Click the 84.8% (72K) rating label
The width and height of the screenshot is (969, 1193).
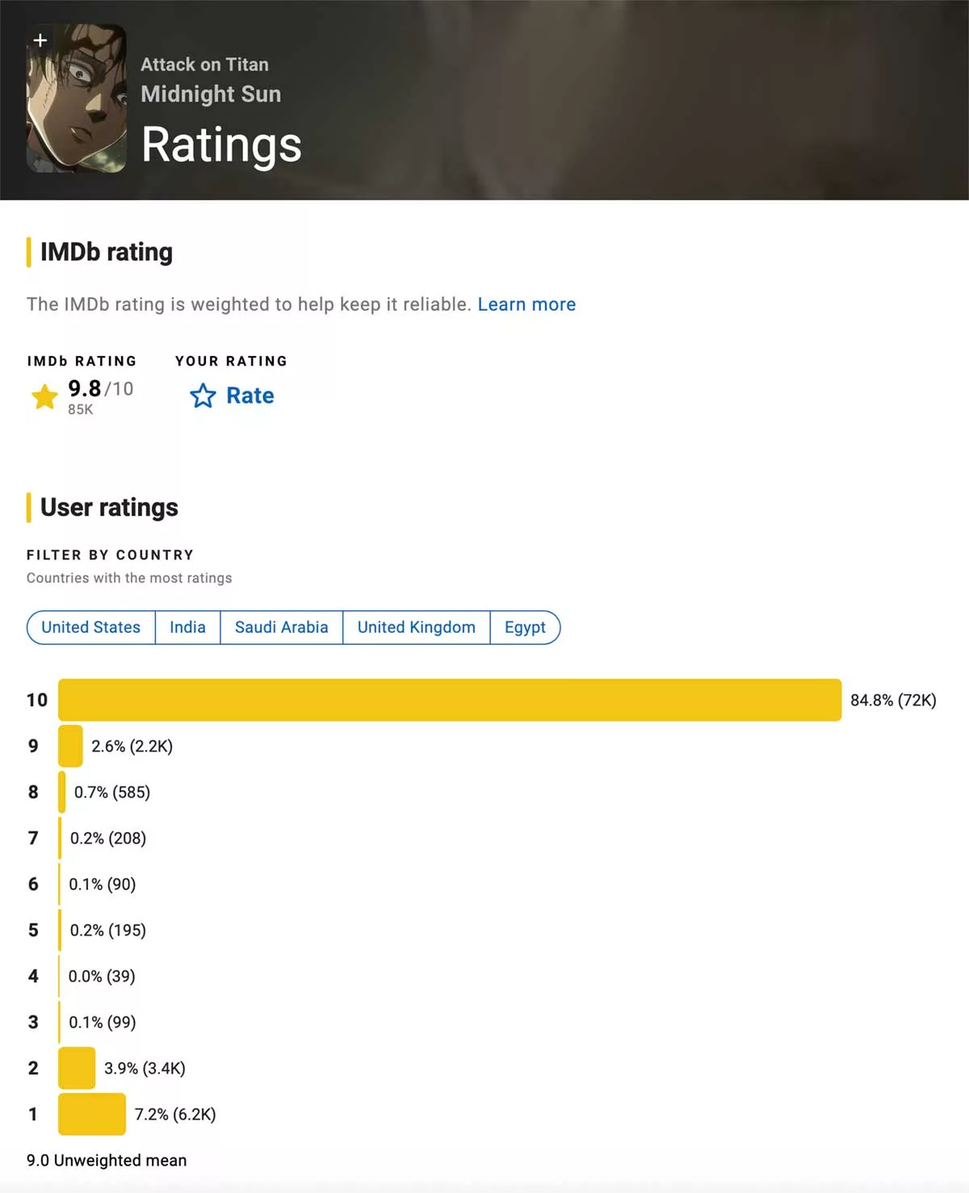tap(893, 700)
